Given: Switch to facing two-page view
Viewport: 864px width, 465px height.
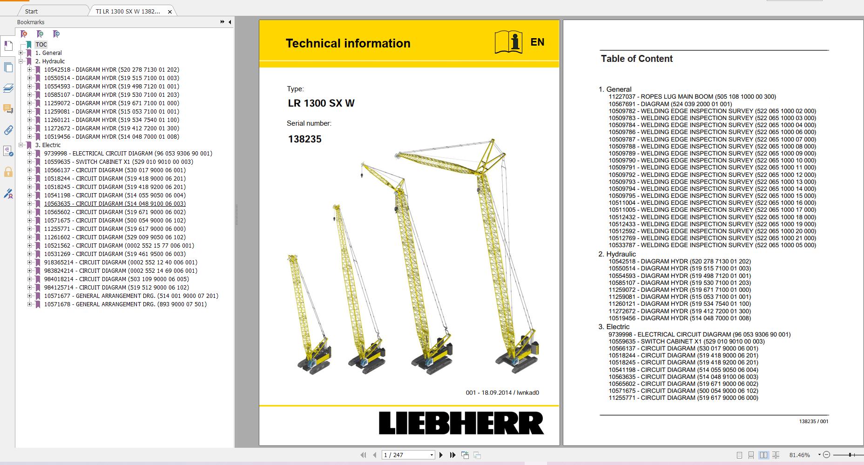Looking at the screenshot, I should [x=763, y=454].
